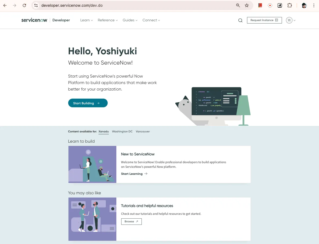Viewport: 319px width, 244px height.
Task: Select the Vancouver release tab
Action: coord(143,131)
